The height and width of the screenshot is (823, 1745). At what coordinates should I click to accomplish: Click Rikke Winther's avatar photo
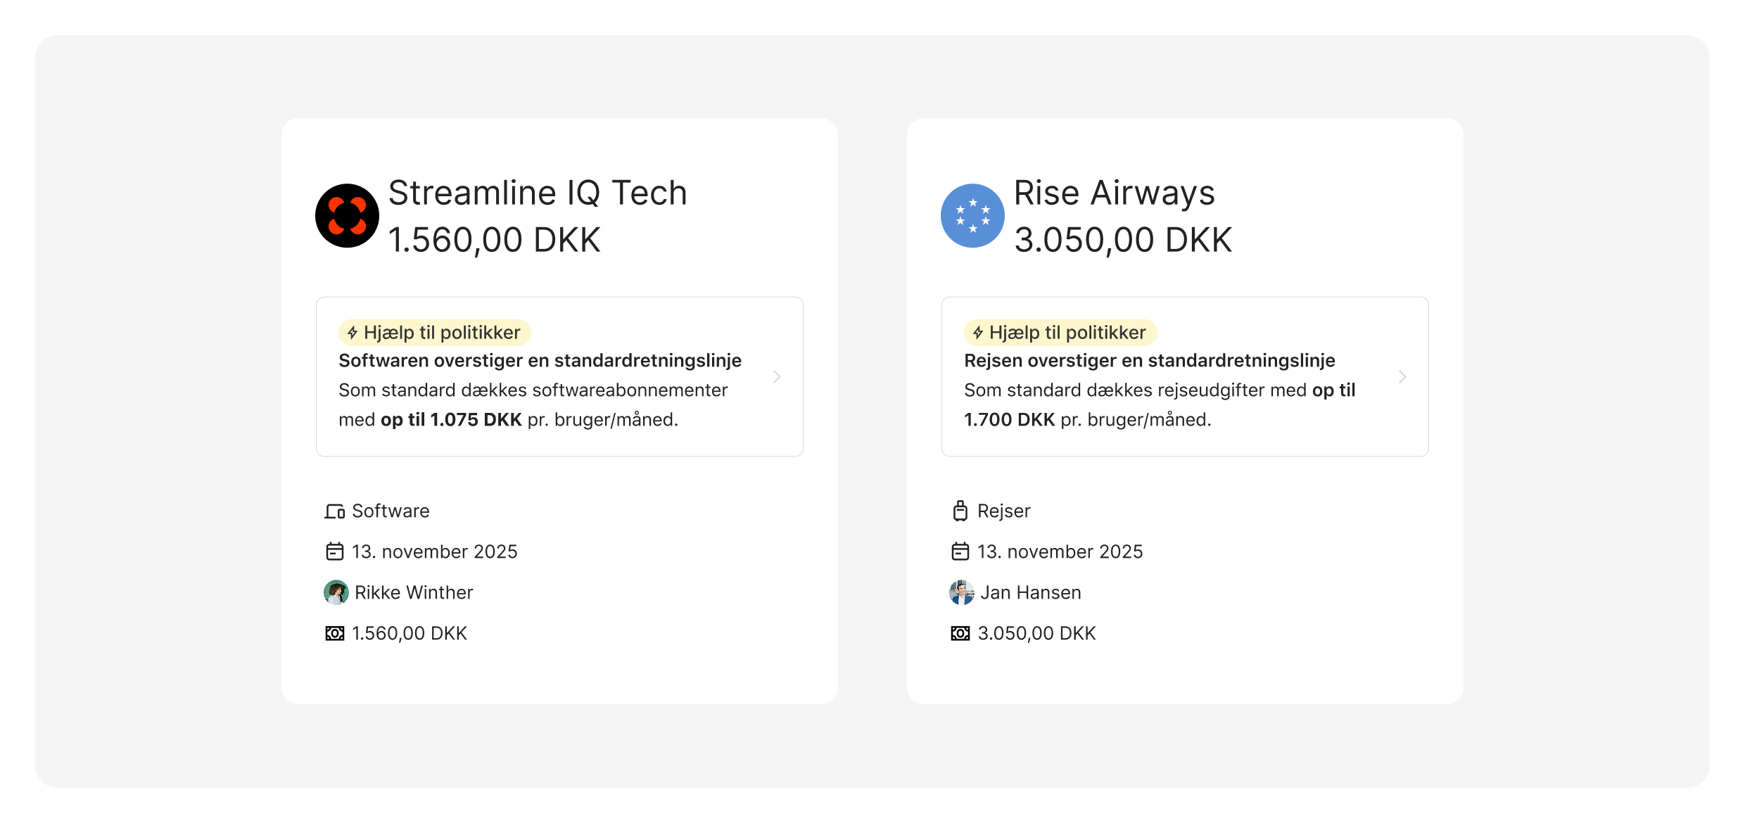click(336, 592)
